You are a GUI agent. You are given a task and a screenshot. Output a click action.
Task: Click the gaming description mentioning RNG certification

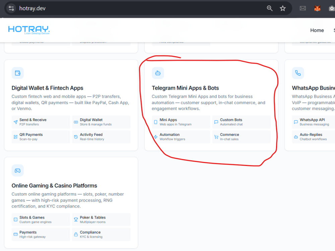68,200
